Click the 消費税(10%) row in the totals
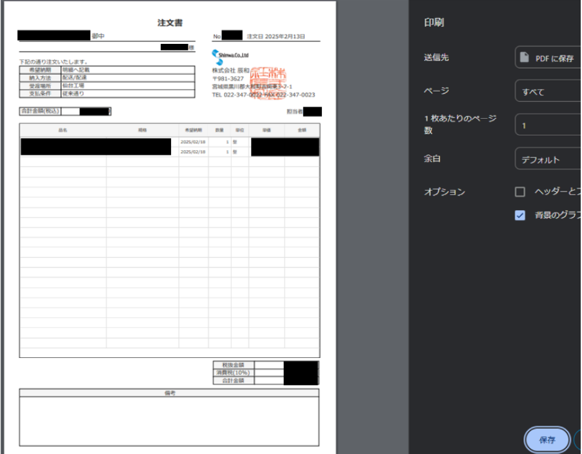The height and width of the screenshot is (454, 582). (233, 373)
